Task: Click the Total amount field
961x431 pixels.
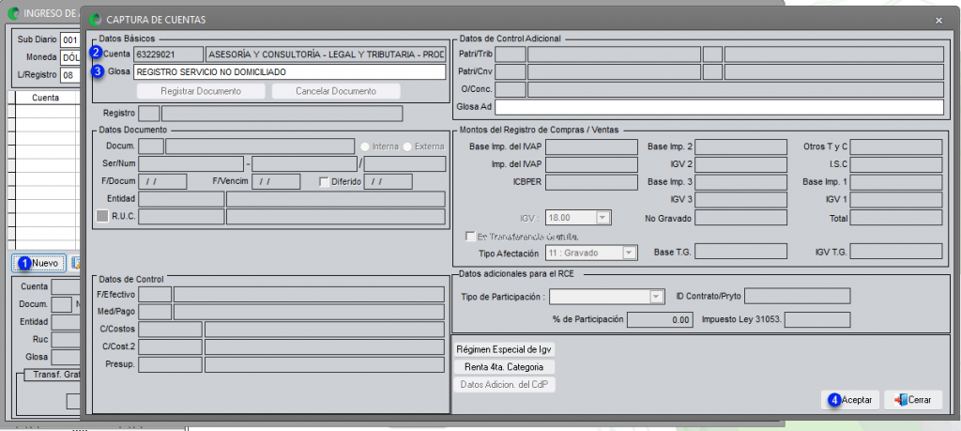Action: pos(896,218)
